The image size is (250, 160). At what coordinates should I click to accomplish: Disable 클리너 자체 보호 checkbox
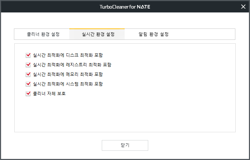click(28, 94)
